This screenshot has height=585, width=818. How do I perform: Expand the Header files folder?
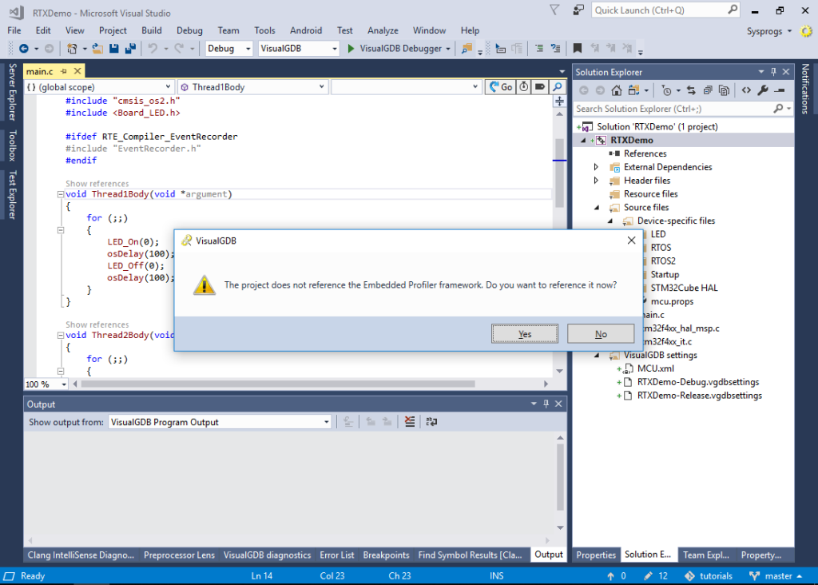click(x=594, y=180)
